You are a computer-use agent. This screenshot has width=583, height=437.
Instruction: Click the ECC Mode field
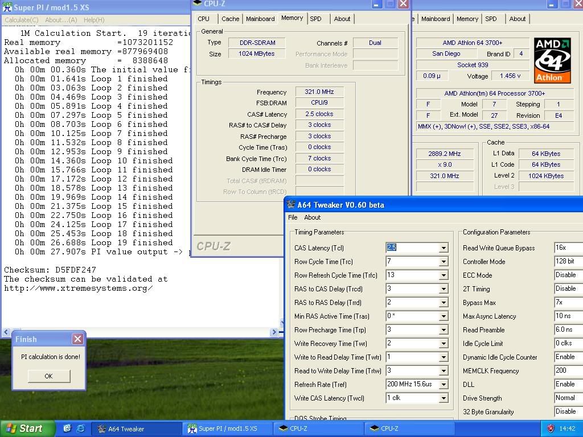coord(569,275)
